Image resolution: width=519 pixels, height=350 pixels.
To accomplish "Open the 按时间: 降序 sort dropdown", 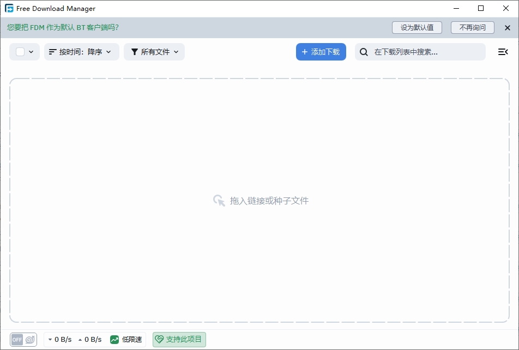I will tap(81, 52).
